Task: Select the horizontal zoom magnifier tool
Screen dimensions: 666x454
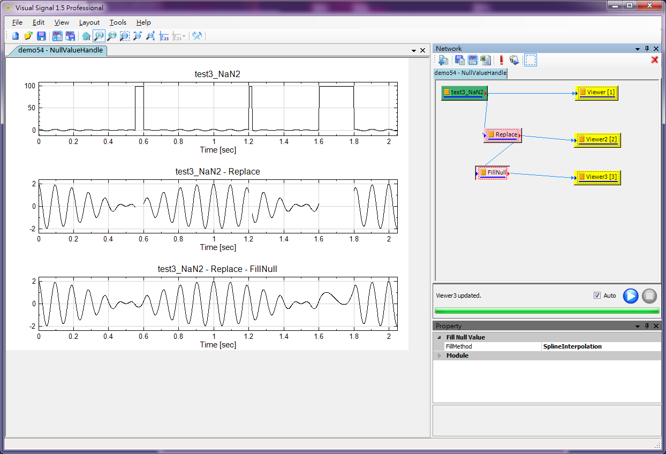Action: [x=99, y=36]
